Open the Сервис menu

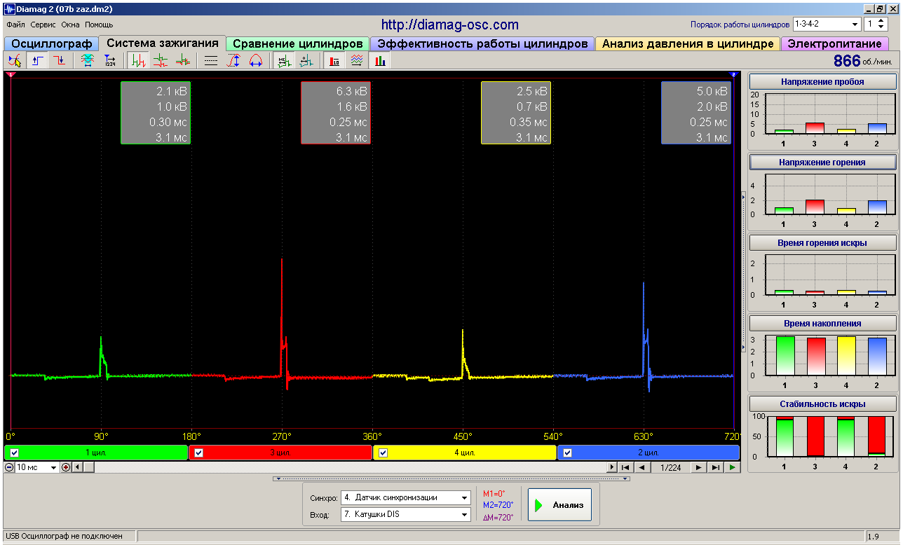[44, 25]
